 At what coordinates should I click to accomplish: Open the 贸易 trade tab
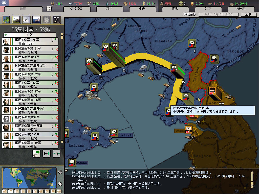coord(175,9)
